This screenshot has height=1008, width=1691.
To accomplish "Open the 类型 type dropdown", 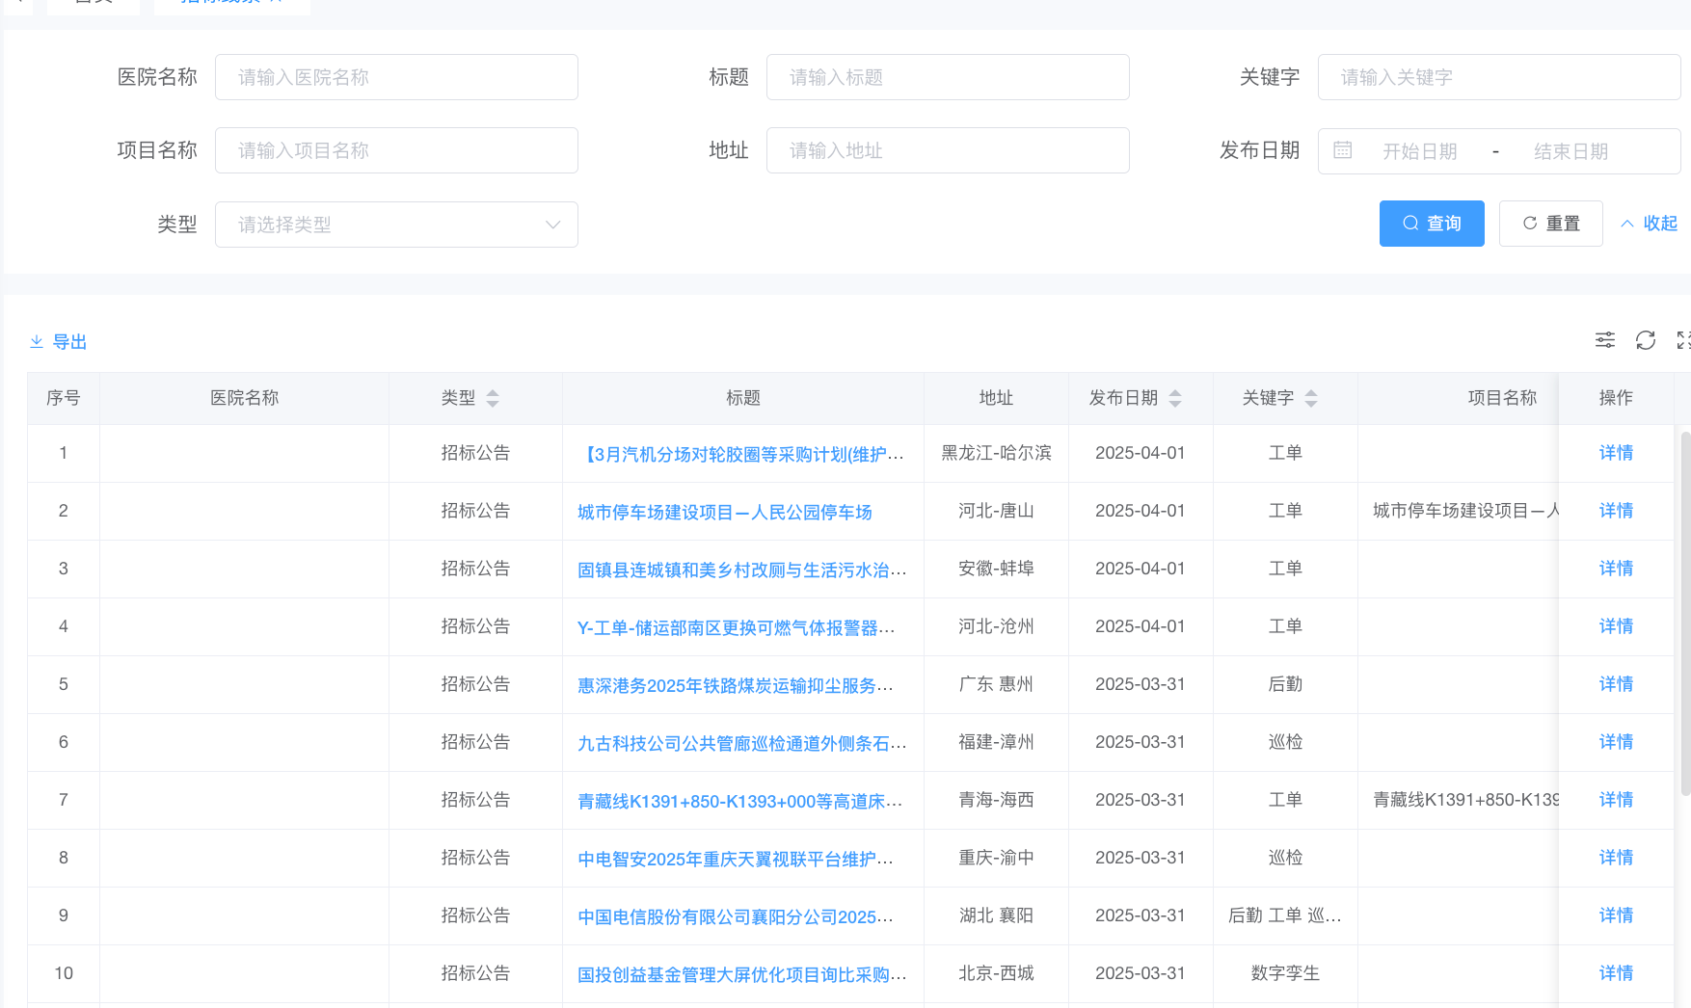I will (396, 225).
